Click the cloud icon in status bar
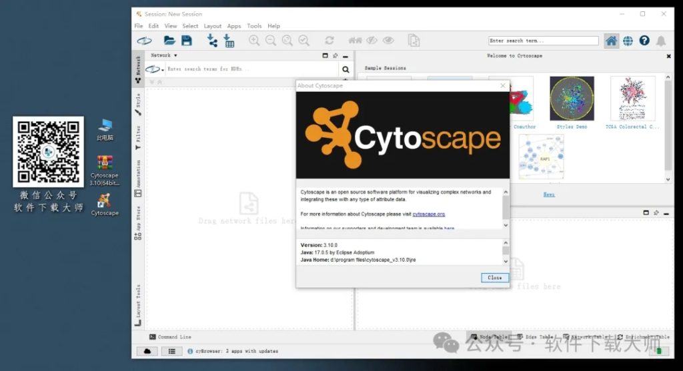 tap(147, 351)
